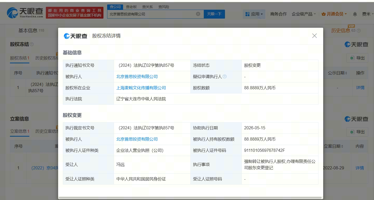Click the 被执行人持有股权数额 value
This screenshot has height=200, width=374.
tap(260, 139)
